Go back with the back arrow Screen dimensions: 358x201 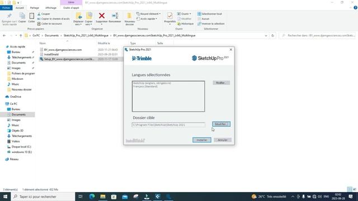click(4, 36)
